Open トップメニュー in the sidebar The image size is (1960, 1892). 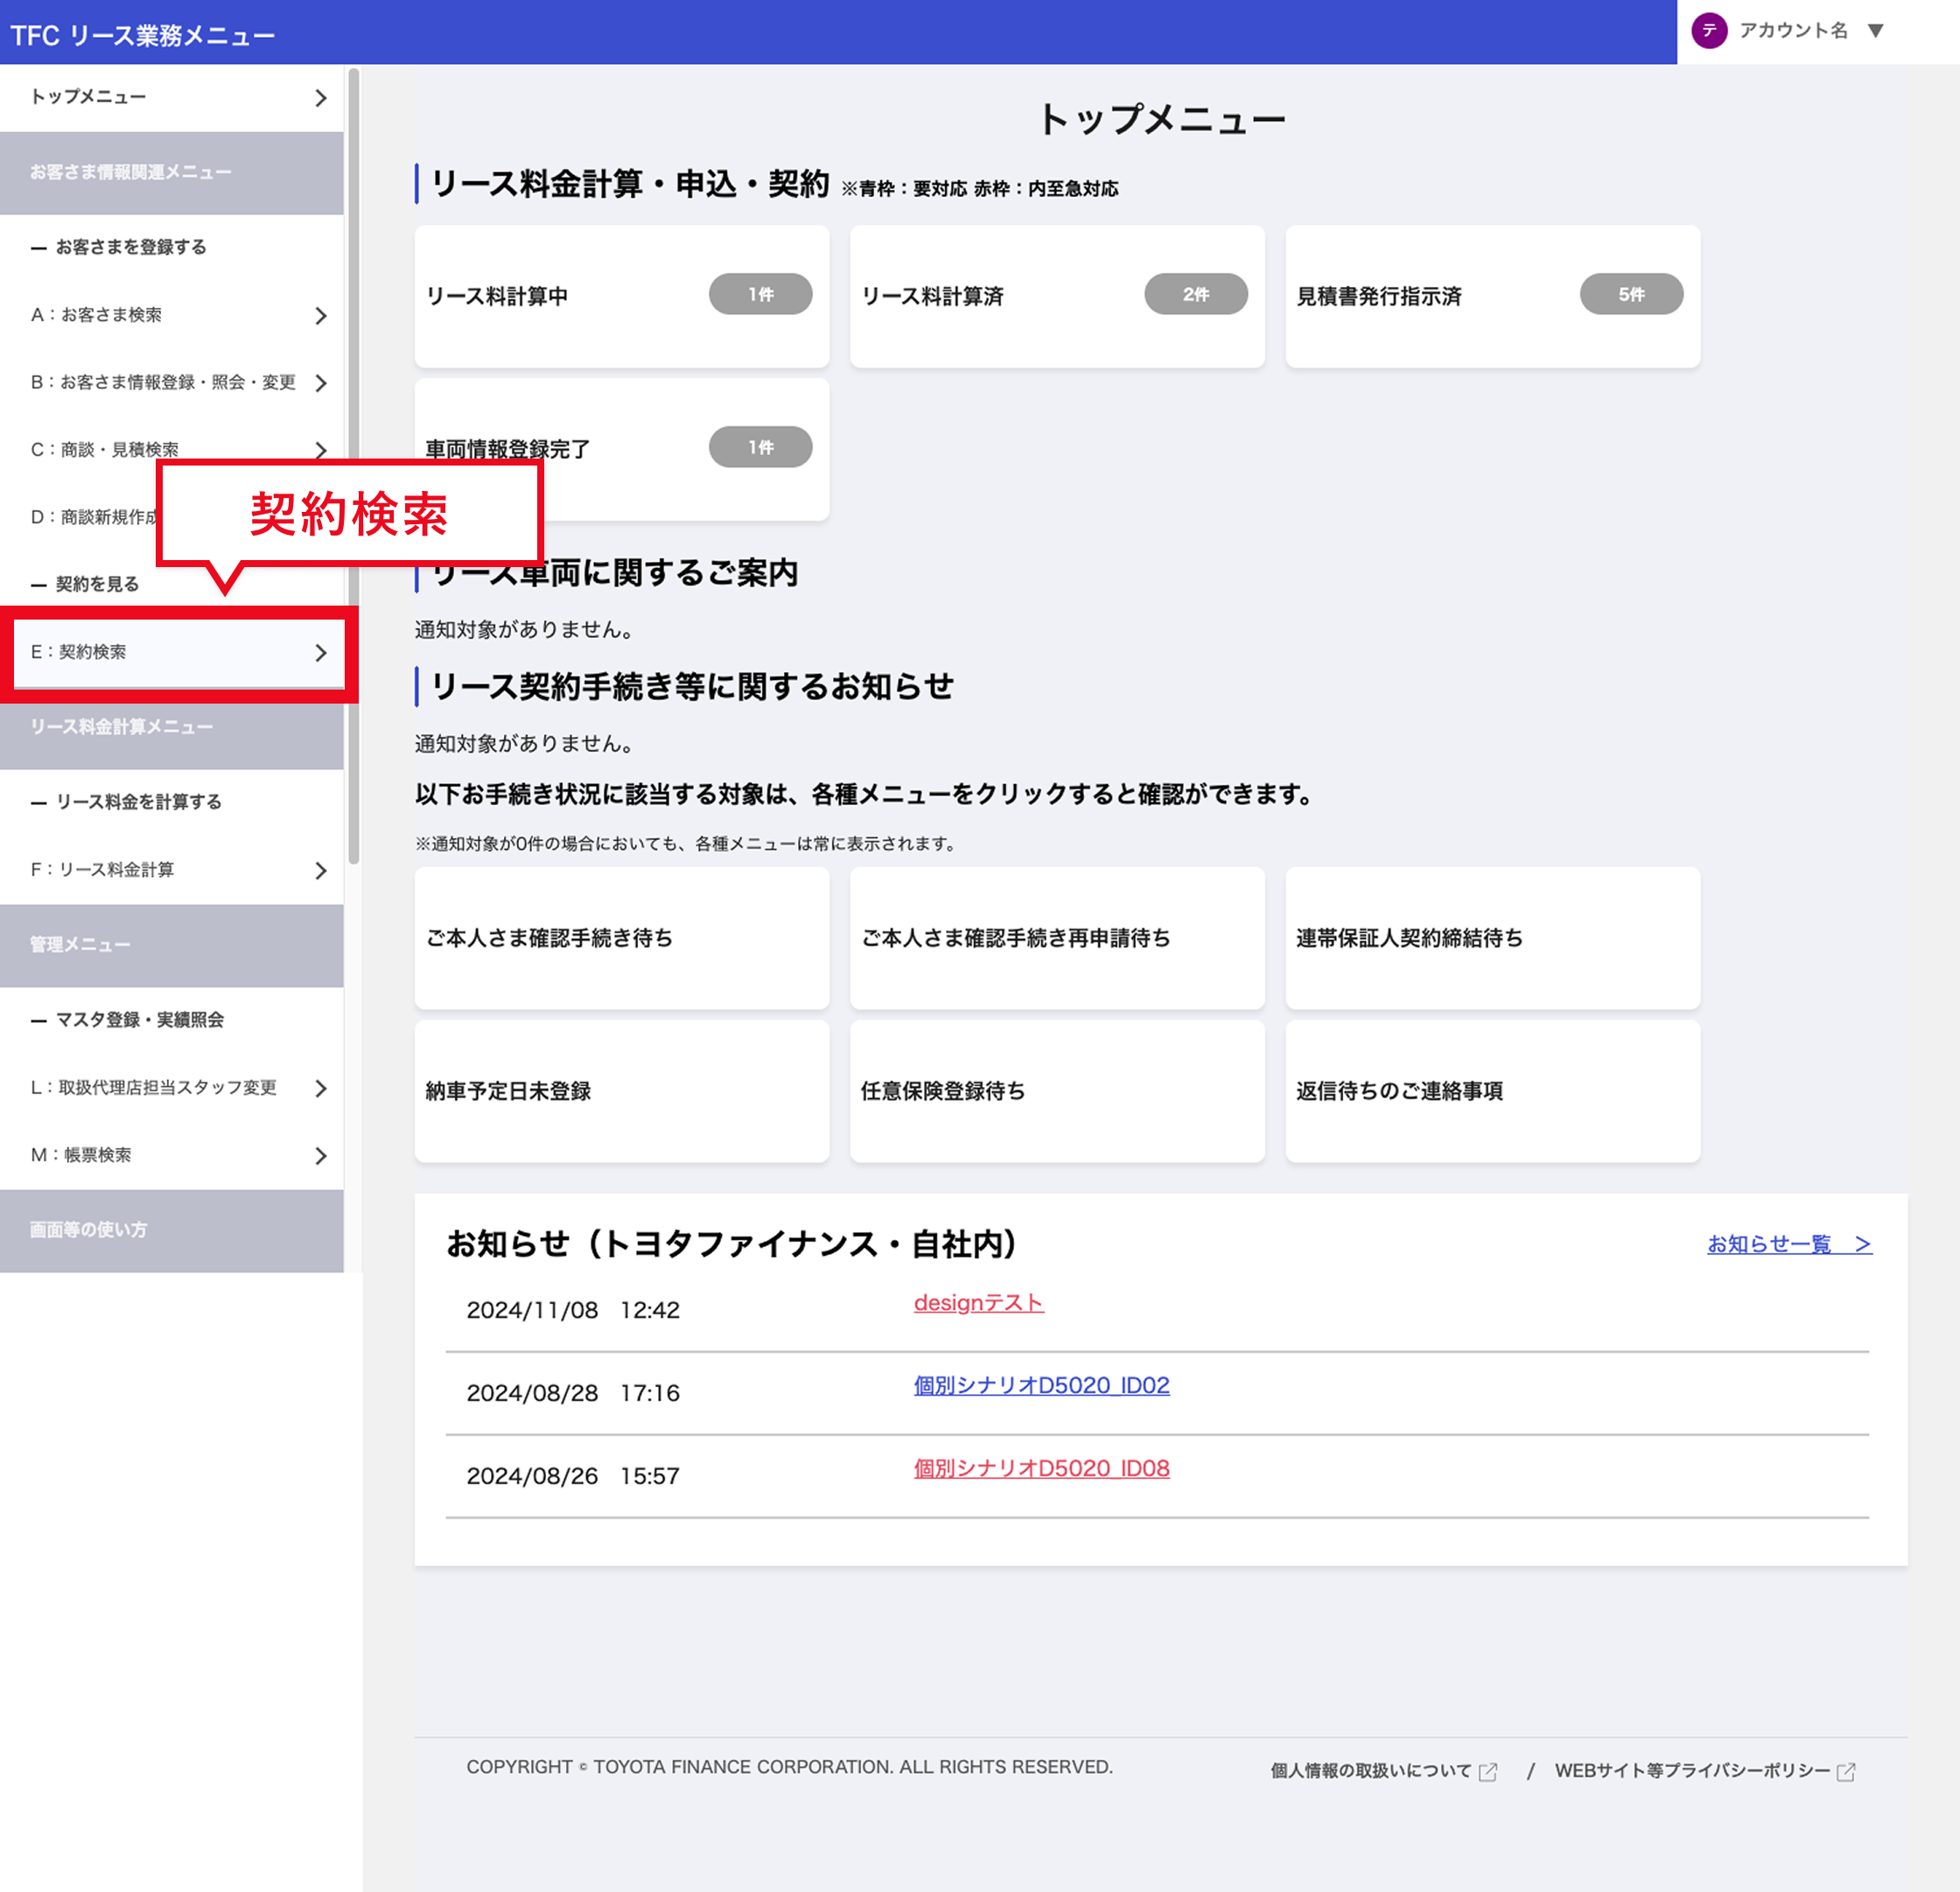[172, 98]
